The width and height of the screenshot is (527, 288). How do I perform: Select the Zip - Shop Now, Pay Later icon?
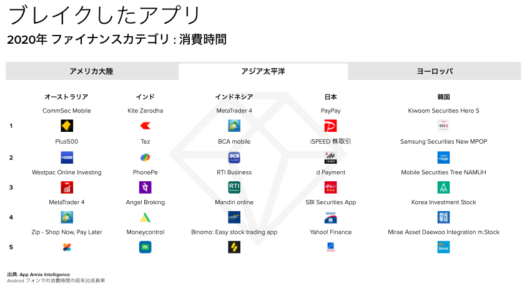(x=67, y=247)
